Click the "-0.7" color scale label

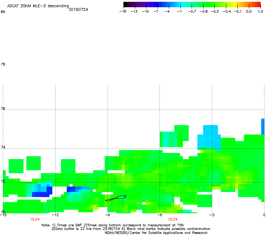coord(192,12)
